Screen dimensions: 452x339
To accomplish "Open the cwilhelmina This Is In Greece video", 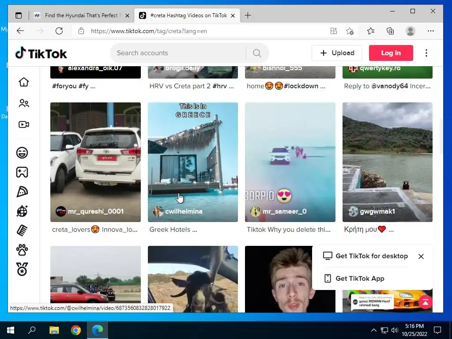I will pos(193,162).
